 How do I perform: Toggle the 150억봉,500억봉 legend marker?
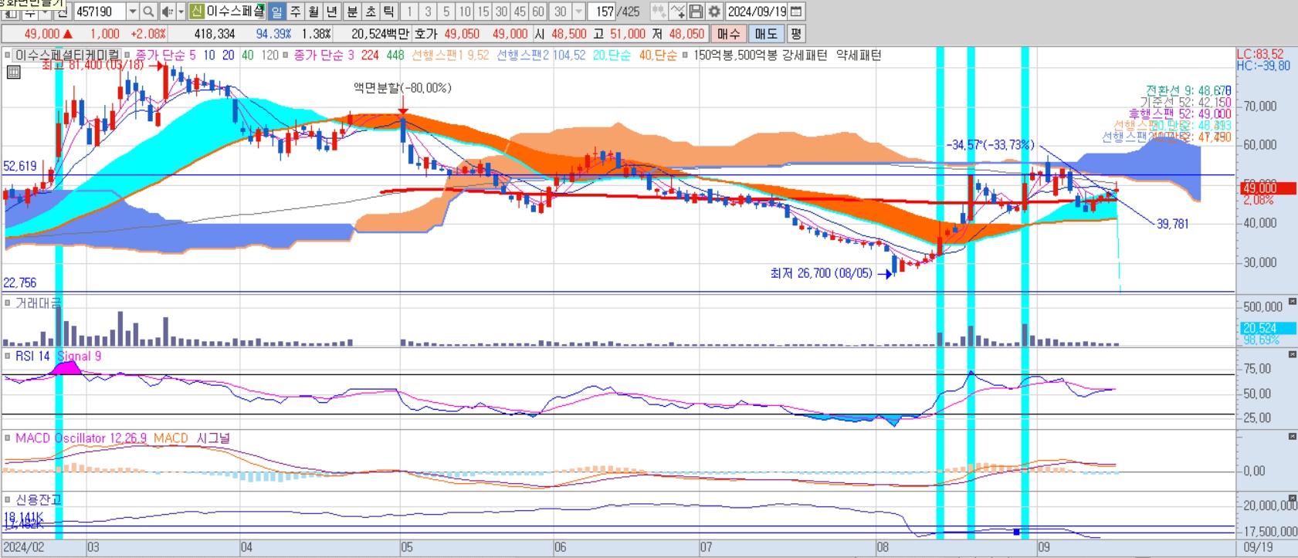[x=686, y=56]
